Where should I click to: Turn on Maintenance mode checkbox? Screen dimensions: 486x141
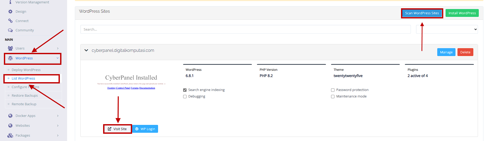pyautogui.click(x=333, y=96)
